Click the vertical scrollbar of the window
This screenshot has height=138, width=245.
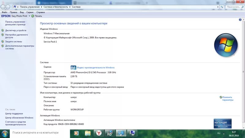[x=243, y=71]
